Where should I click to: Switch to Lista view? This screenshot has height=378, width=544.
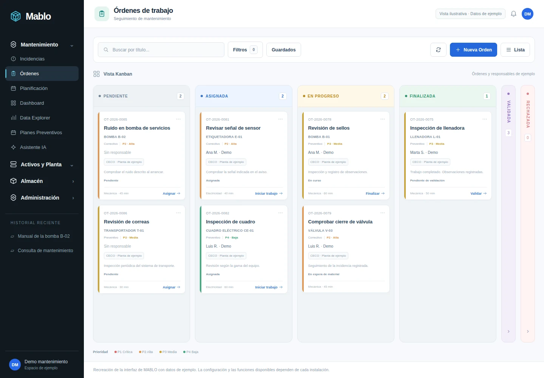click(515, 50)
